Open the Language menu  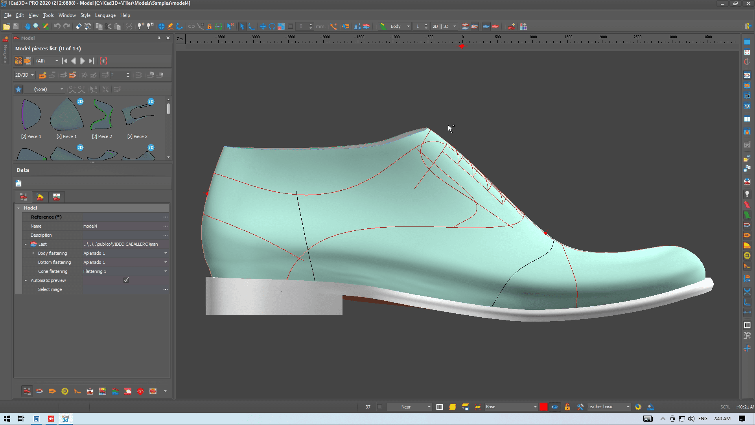[105, 15]
